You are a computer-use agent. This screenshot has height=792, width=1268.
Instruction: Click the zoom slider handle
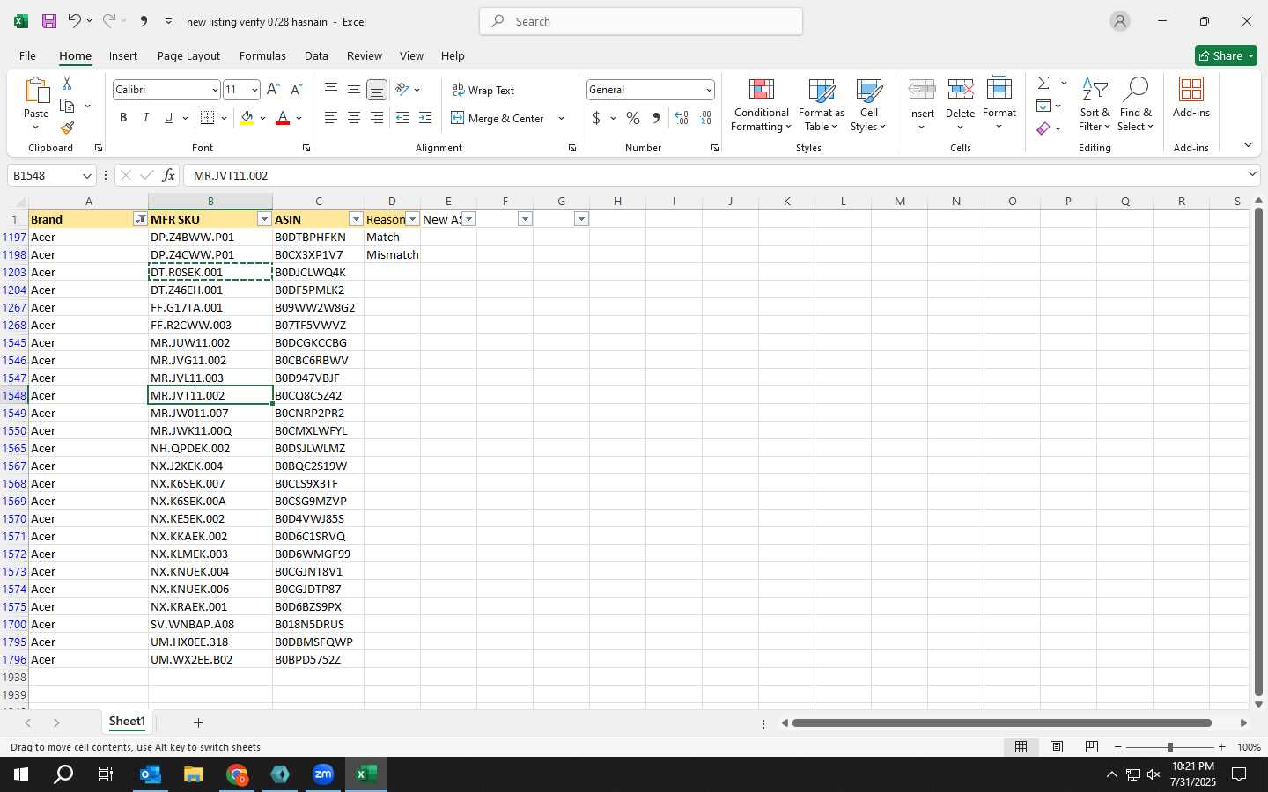tap(1170, 746)
